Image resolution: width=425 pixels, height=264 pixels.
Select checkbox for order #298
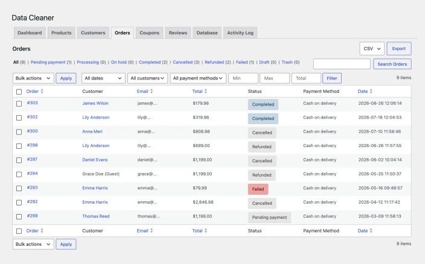click(x=19, y=146)
